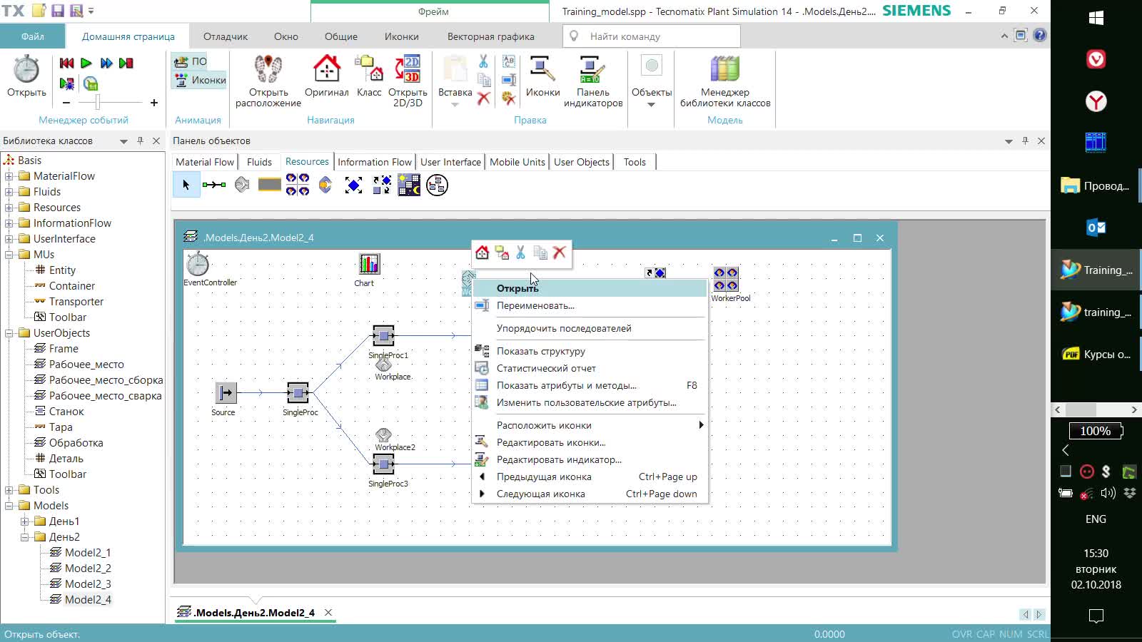Open the Вставка dropdown arrow
Viewport: 1142px width, 642px height.
455,105
